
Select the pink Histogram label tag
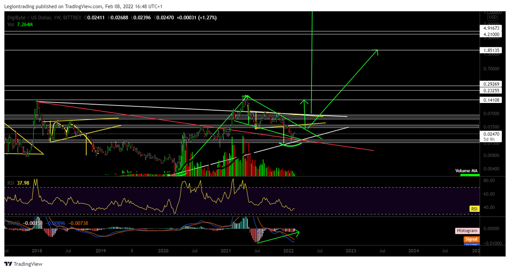point(467,231)
